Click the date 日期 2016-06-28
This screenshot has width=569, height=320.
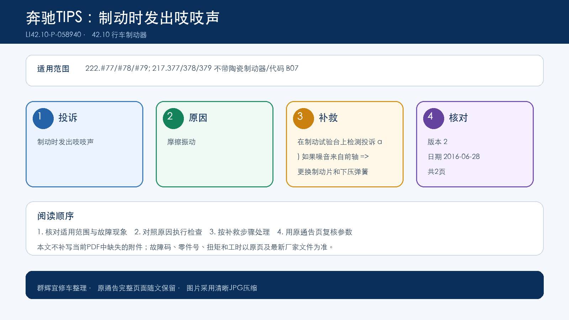pos(453,157)
